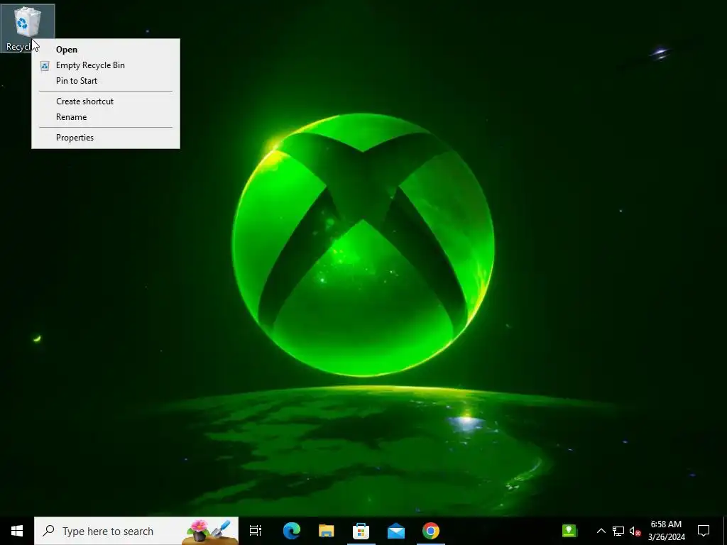Select the Recycle Bin desktop icon
727x545 pixels.
tap(28, 28)
